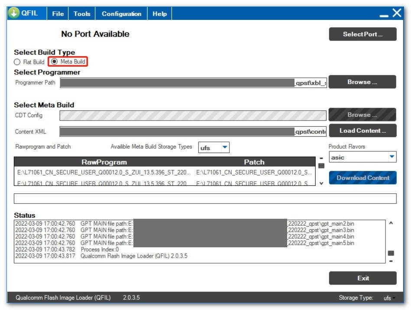Click the QFIL green download logo icon

tap(13, 13)
